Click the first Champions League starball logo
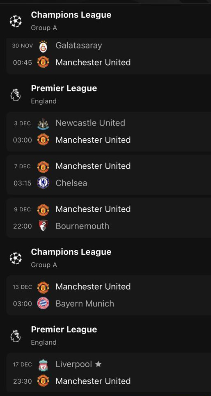Screen dimensions: 211x396 [16, 21]
